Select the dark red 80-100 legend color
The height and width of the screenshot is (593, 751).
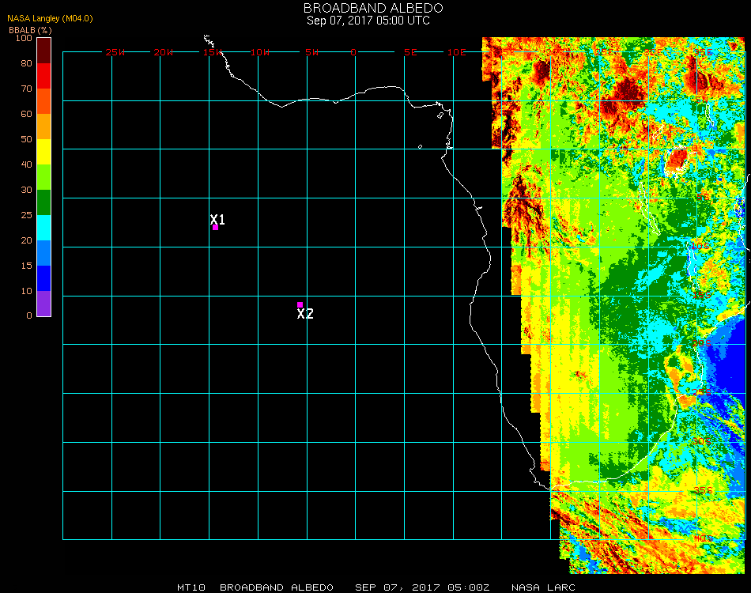point(44,50)
